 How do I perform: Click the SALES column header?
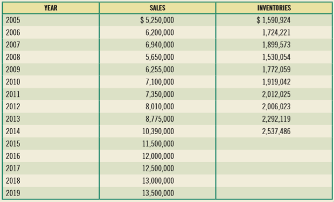(157, 8)
